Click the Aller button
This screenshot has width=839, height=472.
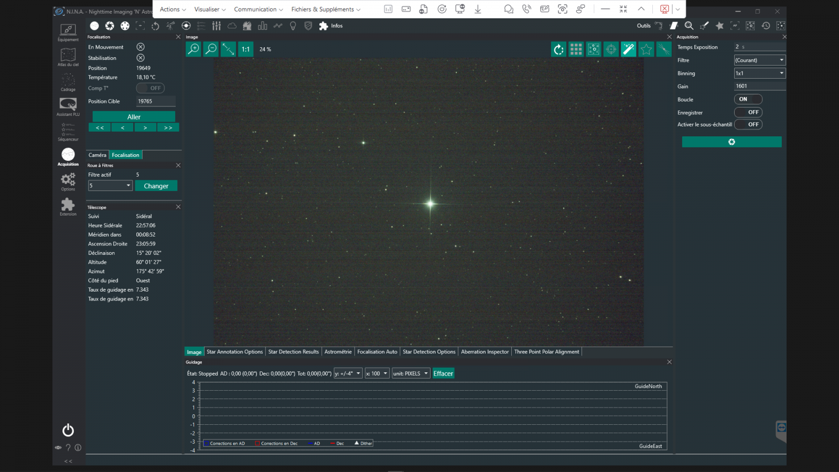[134, 117]
